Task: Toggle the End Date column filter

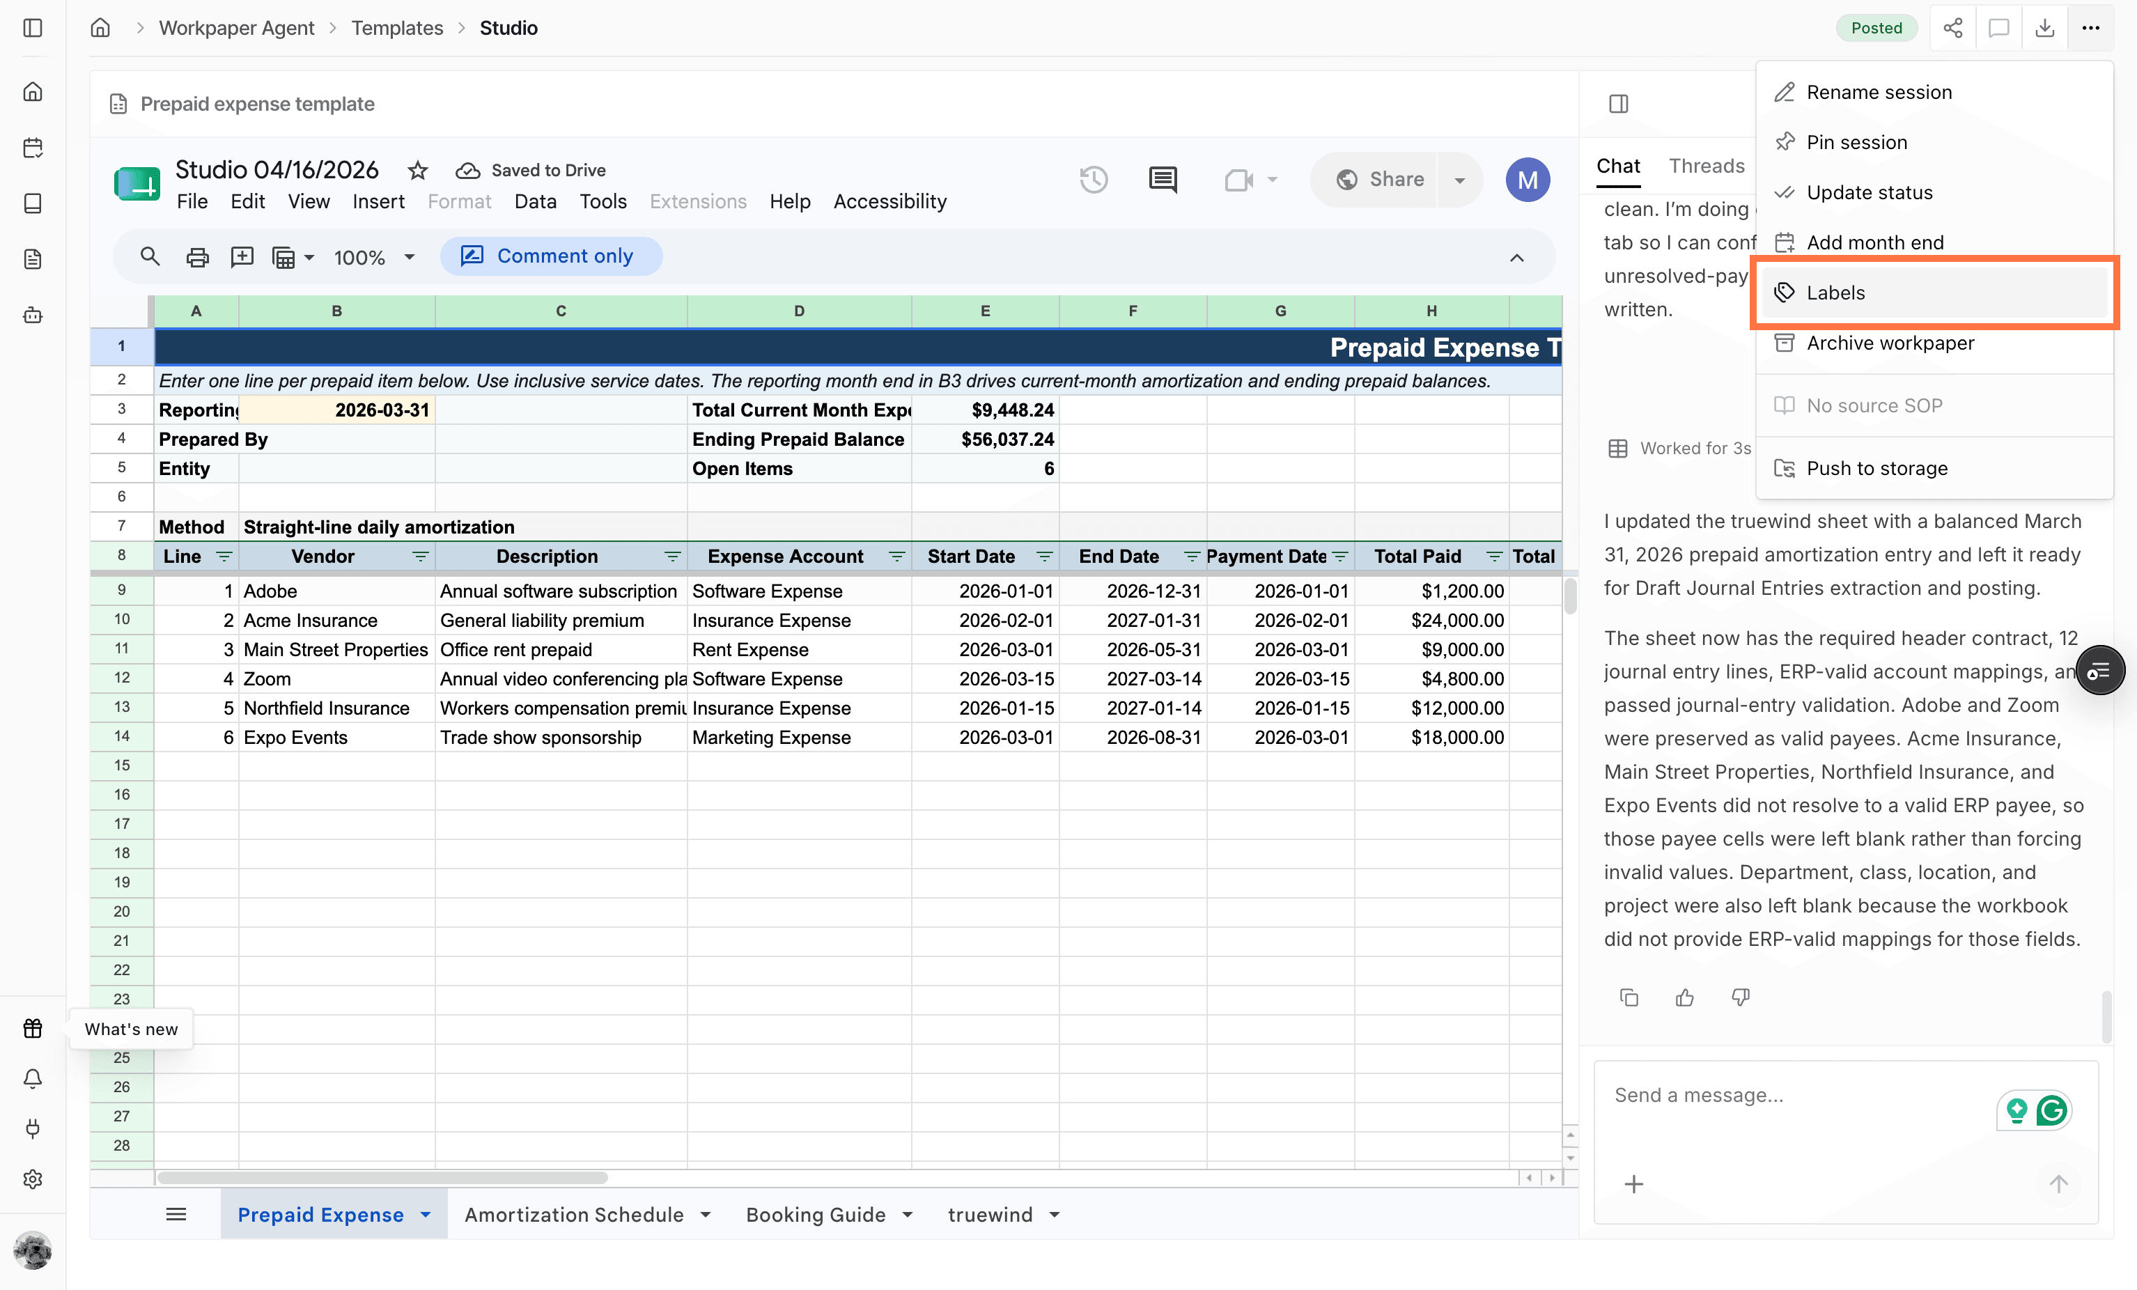Action: 1192,556
